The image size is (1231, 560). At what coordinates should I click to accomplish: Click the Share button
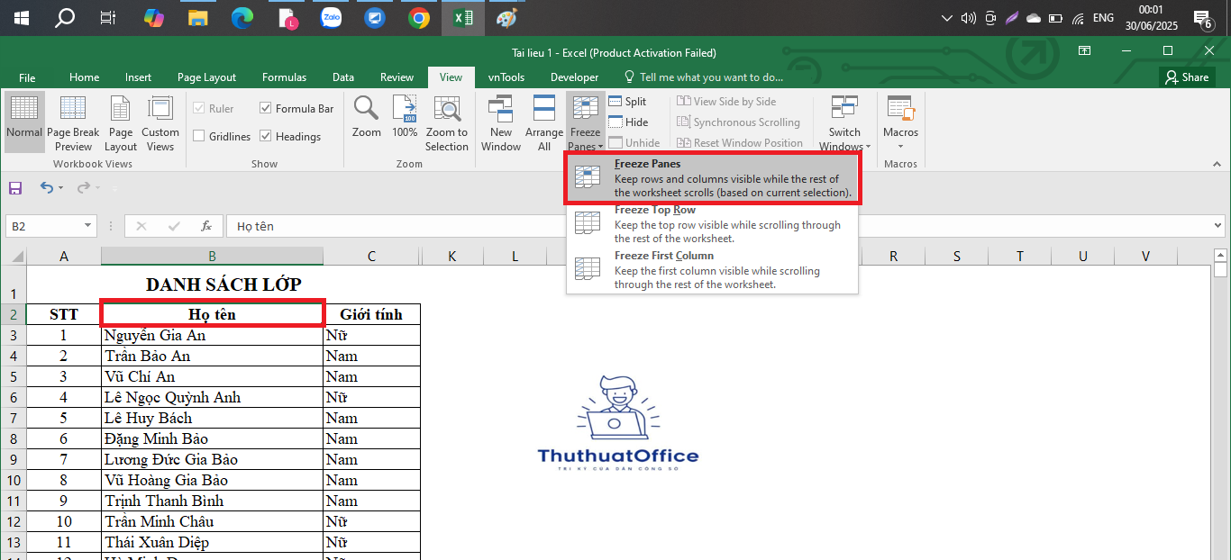click(1187, 77)
